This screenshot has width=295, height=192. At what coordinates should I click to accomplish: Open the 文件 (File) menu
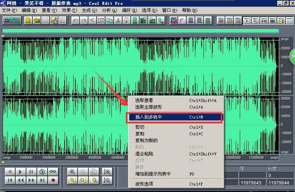(9, 10)
